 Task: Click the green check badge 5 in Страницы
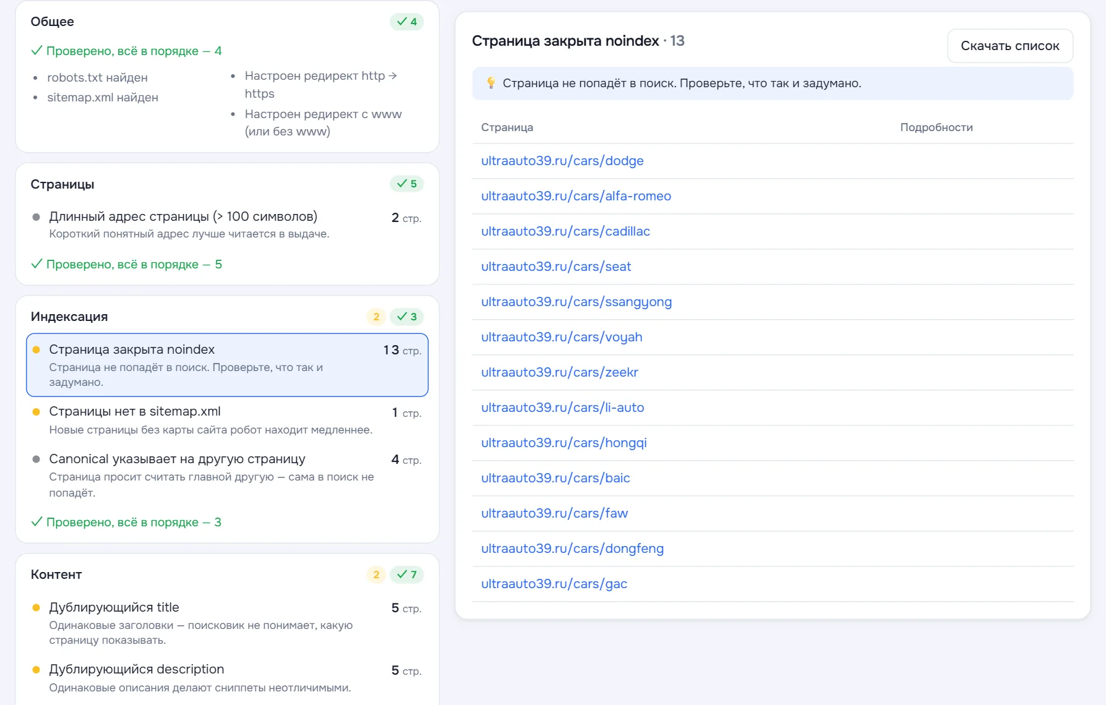tap(407, 184)
